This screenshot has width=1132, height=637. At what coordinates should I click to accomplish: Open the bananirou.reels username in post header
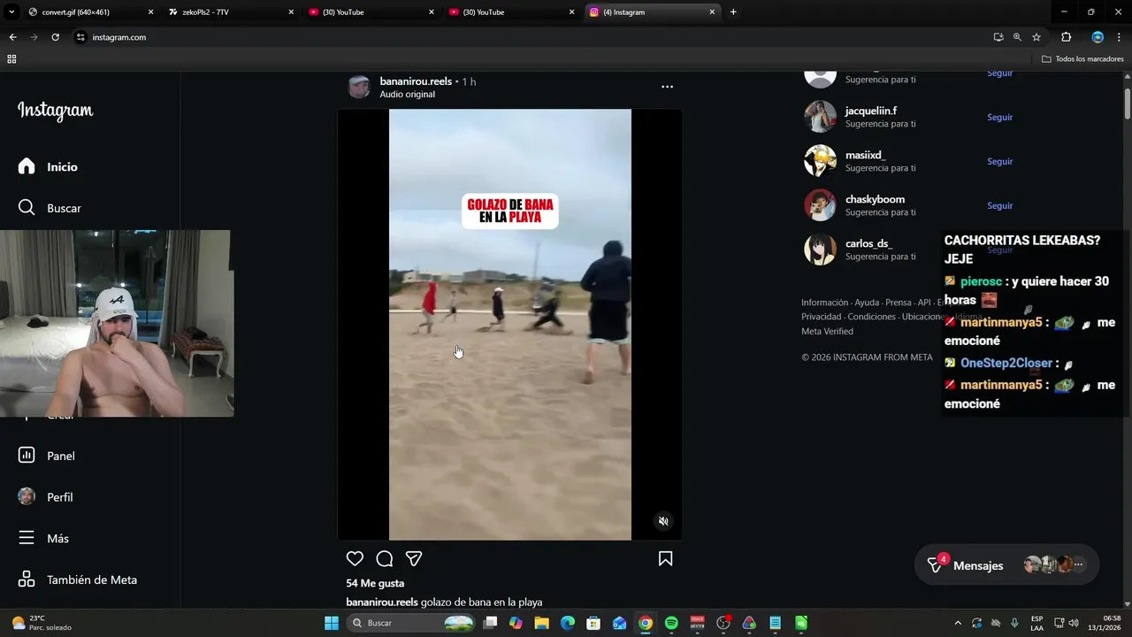[x=416, y=81]
